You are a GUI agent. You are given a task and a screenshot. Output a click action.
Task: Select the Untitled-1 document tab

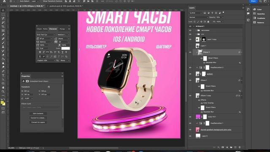coord(27,6)
